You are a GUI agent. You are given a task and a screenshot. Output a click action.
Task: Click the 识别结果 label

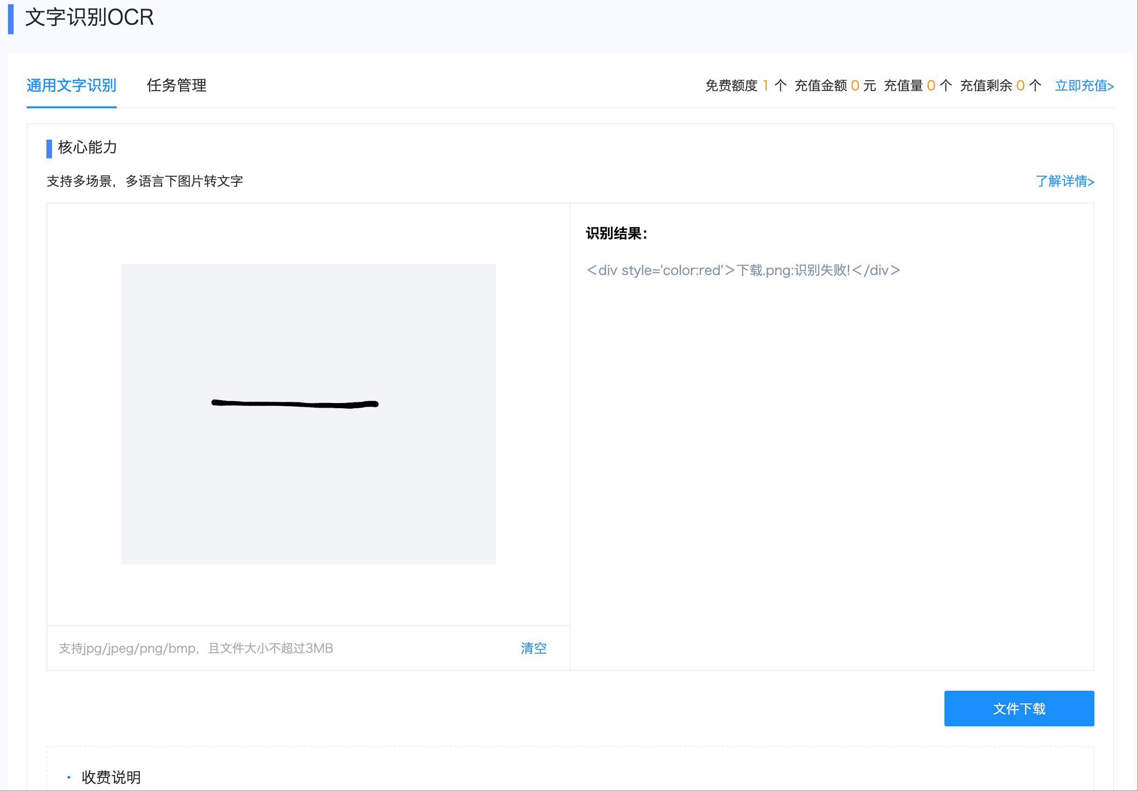click(616, 233)
